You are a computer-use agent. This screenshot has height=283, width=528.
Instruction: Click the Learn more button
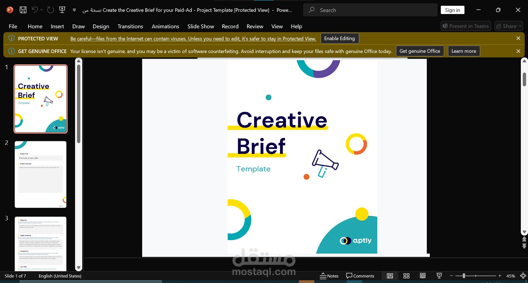[x=464, y=51]
